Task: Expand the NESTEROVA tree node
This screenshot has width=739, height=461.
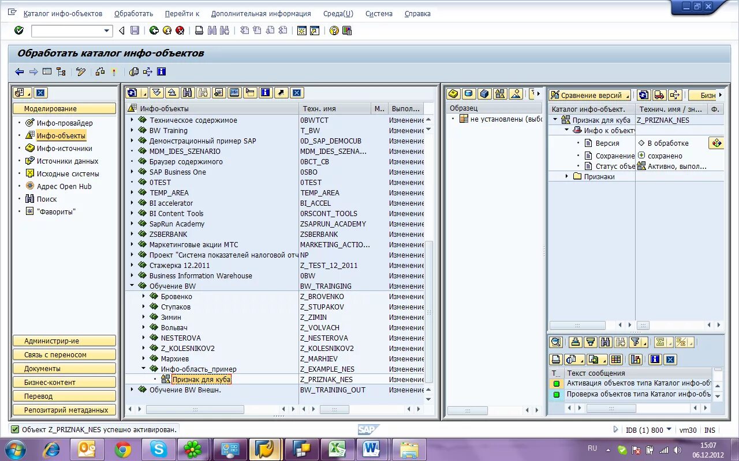Action: coord(143,338)
